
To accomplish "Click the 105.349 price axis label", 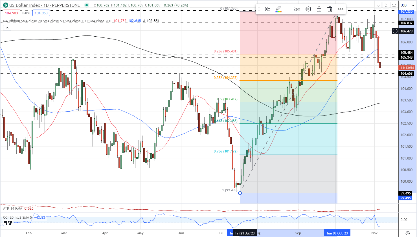I will pos(406,57).
